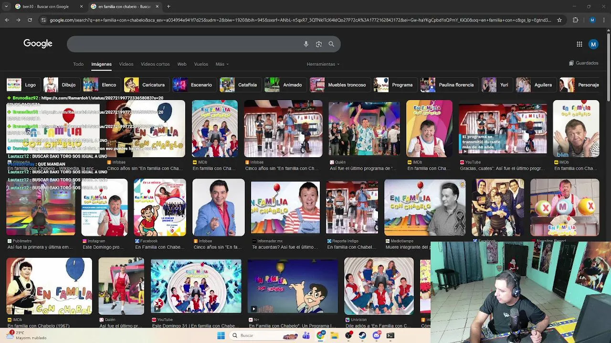The height and width of the screenshot is (343, 611).
Task: Switch to the 'Videos' tab
Action: 126,64
